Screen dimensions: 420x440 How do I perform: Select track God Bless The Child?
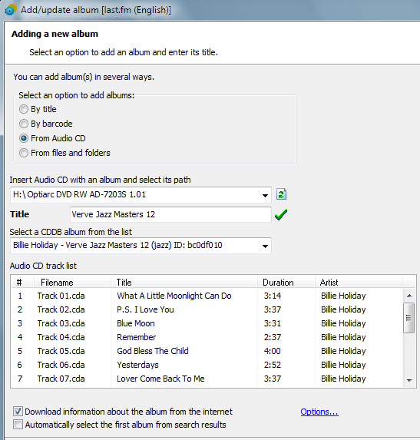click(153, 351)
